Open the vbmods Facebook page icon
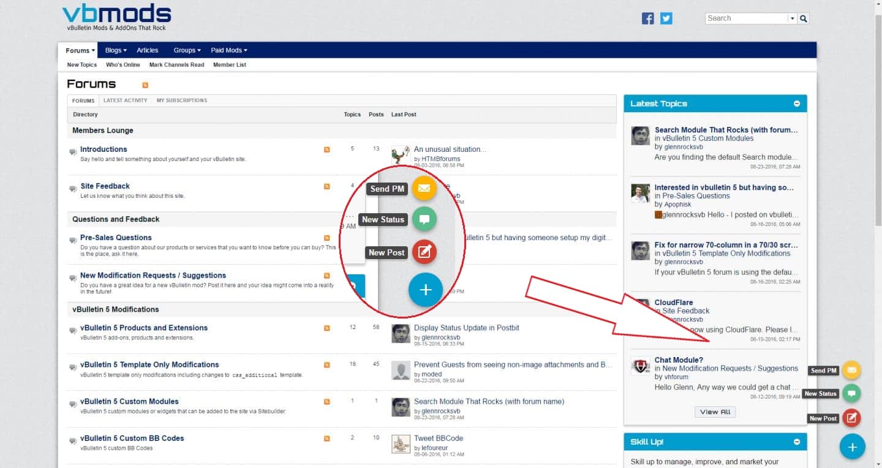 click(647, 18)
